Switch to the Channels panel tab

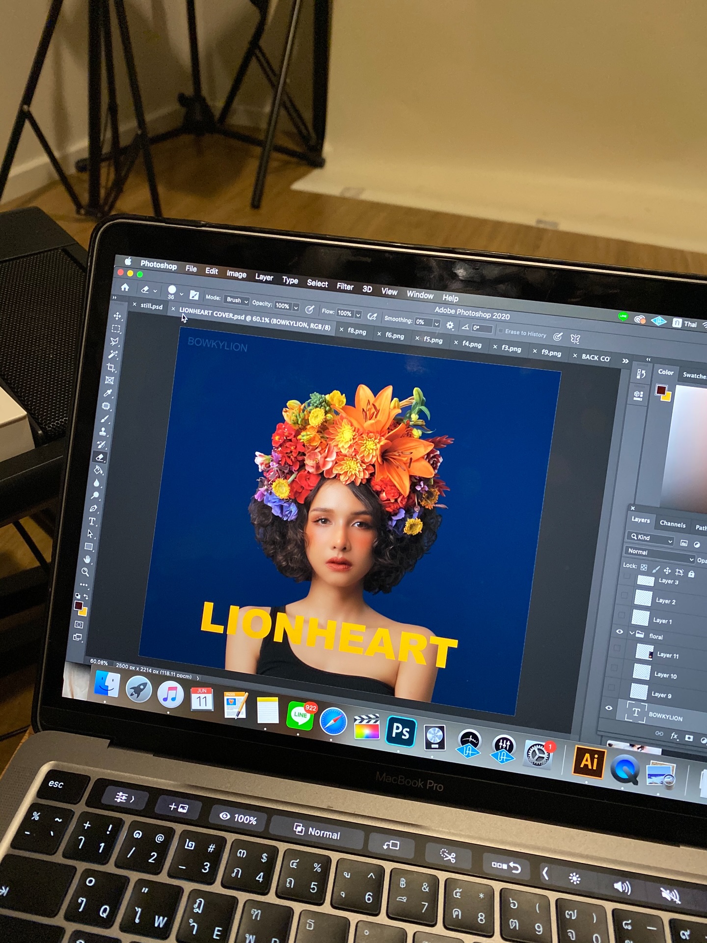coord(672,524)
